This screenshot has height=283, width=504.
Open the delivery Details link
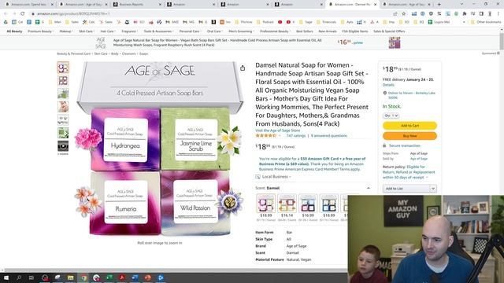pyautogui.click(x=388, y=85)
